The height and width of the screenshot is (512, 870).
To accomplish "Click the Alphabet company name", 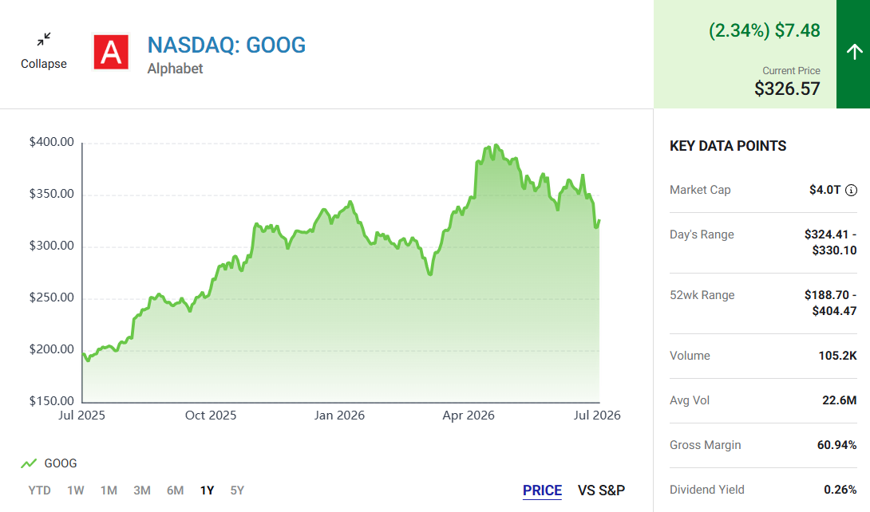I will [x=175, y=69].
